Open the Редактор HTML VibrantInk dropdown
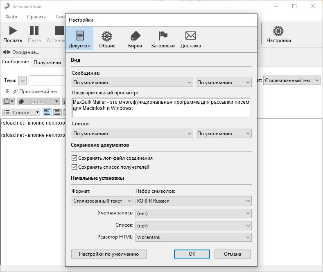 click(193, 237)
